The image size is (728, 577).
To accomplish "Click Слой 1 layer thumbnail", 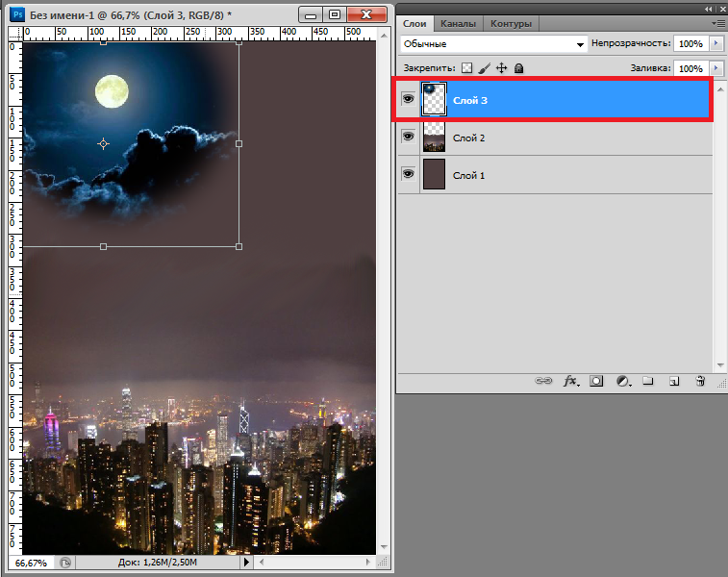I will pyautogui.click(x=434, y=174).
